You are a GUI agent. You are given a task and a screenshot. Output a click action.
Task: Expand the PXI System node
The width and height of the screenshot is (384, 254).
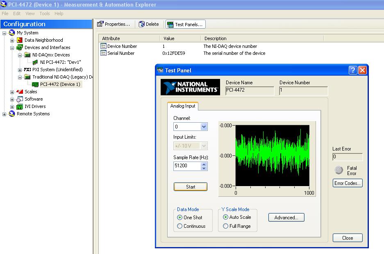[x=20, y=70]
